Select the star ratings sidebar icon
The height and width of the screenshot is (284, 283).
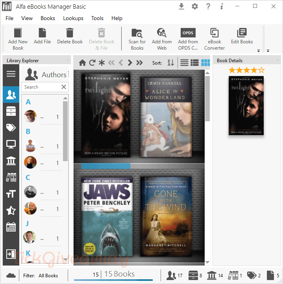pos(11,210)
